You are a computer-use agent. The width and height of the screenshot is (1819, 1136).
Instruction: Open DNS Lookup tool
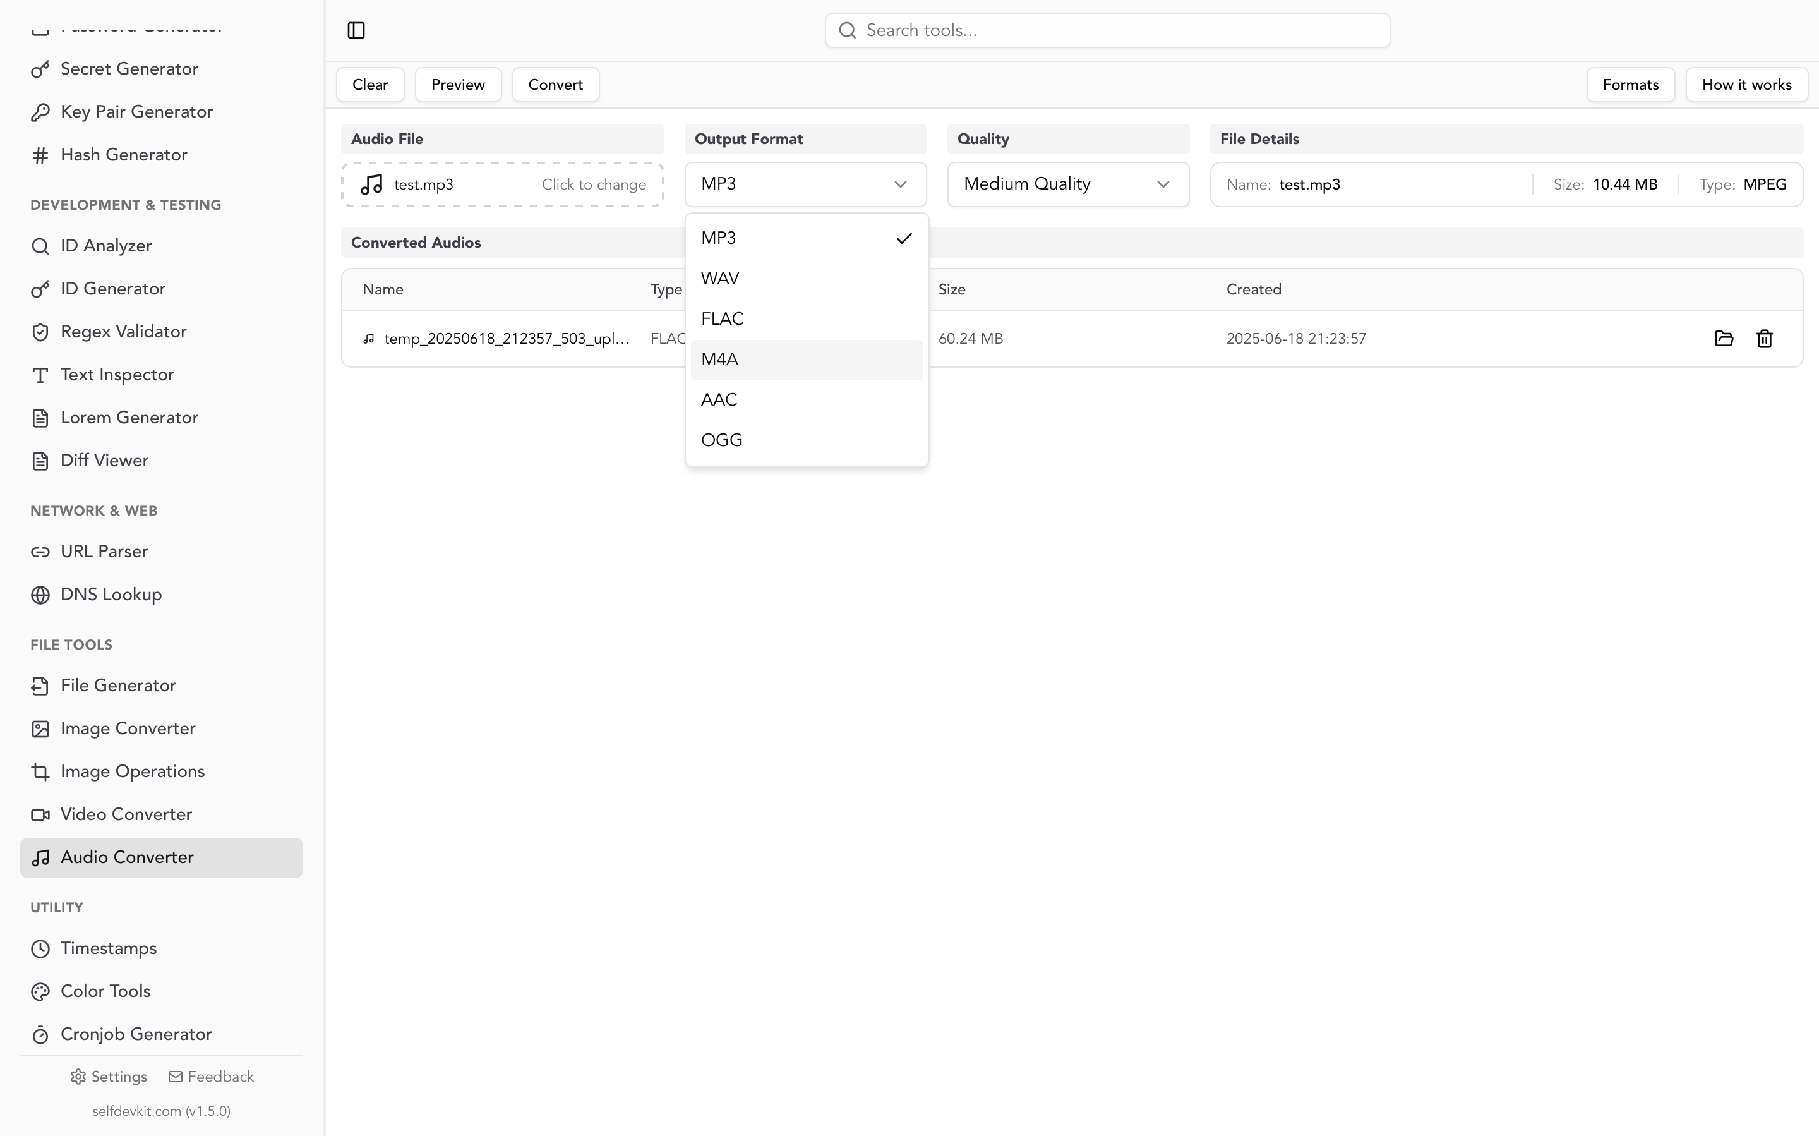162,595
